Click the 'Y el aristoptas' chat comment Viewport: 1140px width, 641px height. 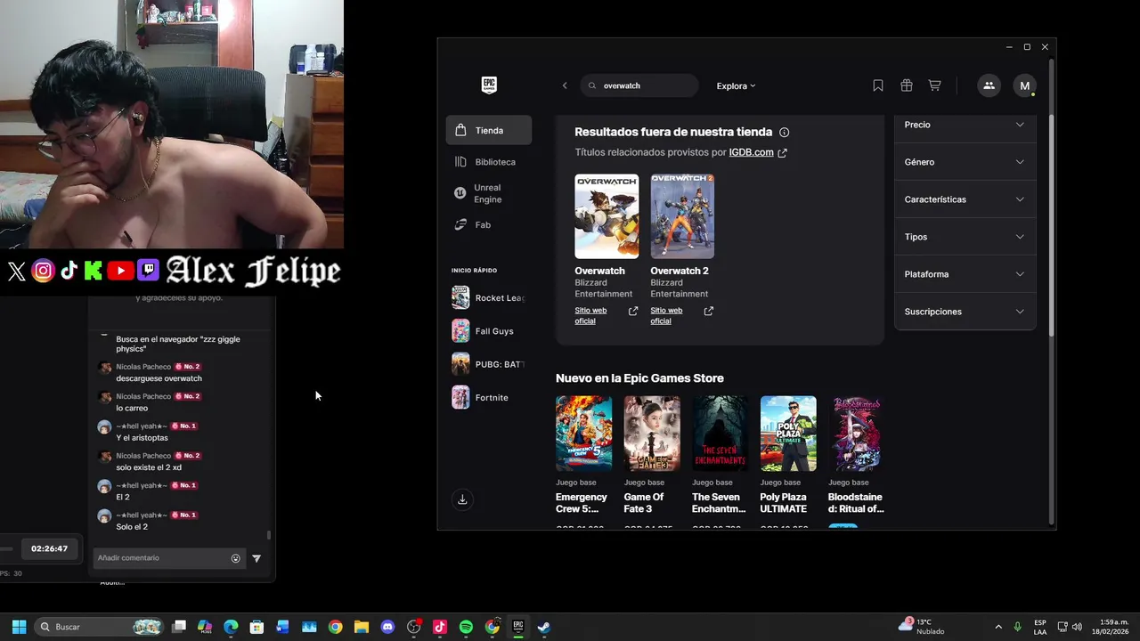[142, 438]
